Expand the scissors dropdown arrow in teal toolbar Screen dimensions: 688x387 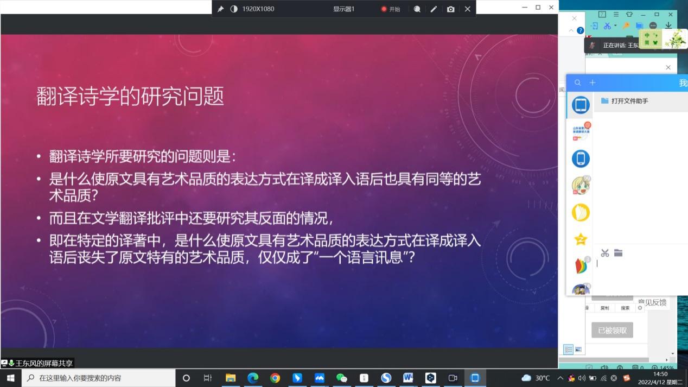click(x=615, y=26)
